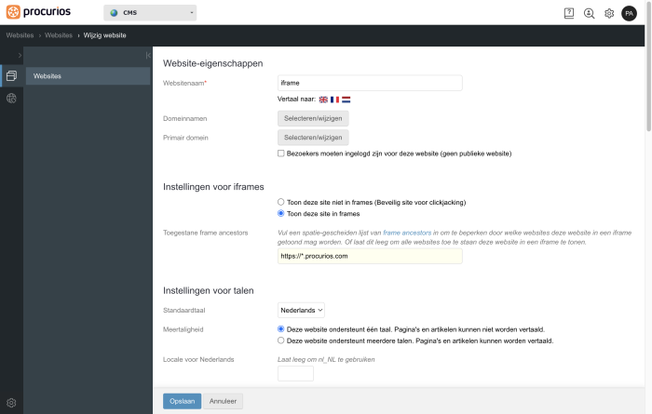
Task: Collapse the side panel with arrow-bar icon
Action: pyautogui.click(x=148, y=55)
